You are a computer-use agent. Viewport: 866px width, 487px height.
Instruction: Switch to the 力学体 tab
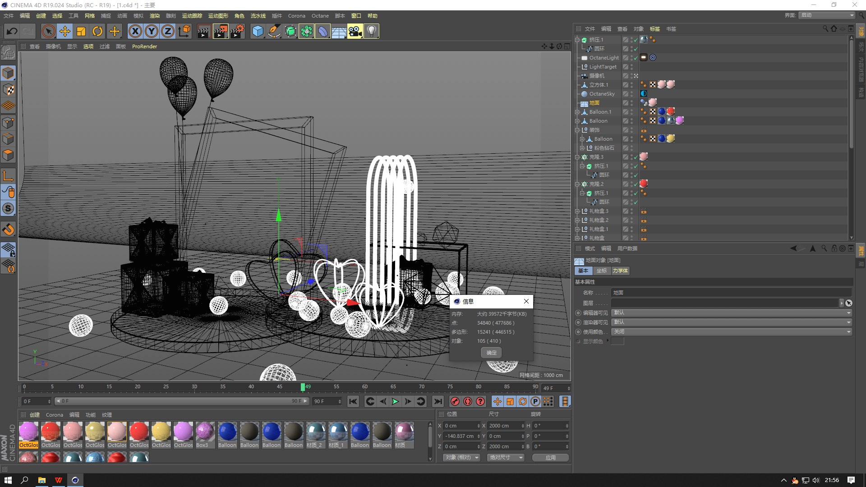(620, 271)
